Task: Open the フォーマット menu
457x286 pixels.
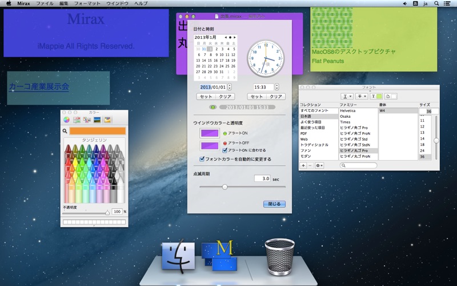Action: (87, 3)
